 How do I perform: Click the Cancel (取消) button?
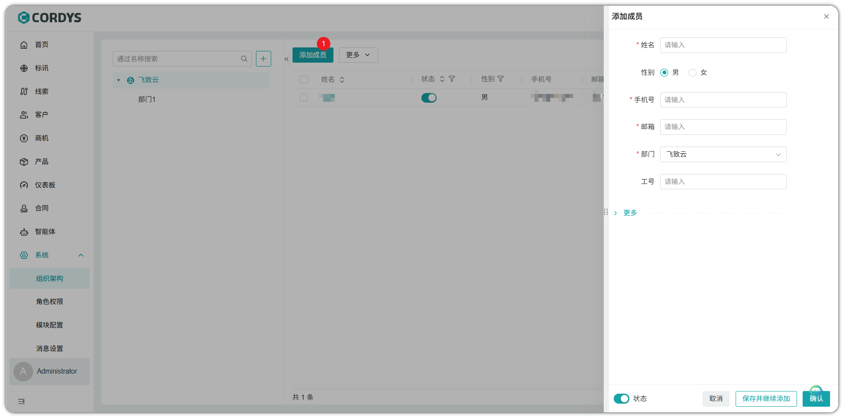[716, 398]
